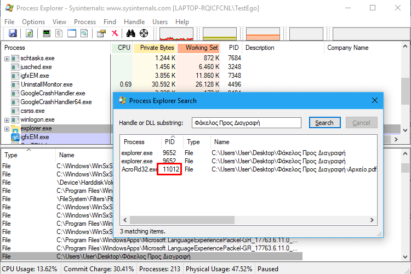
Task: Open the Users menu
Action: click(160, 22)
